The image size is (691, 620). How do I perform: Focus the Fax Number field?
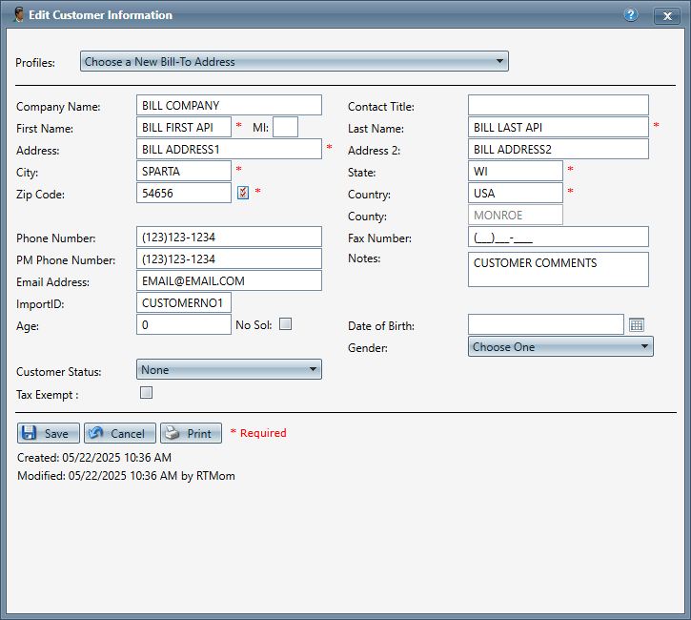coord(558,238)
